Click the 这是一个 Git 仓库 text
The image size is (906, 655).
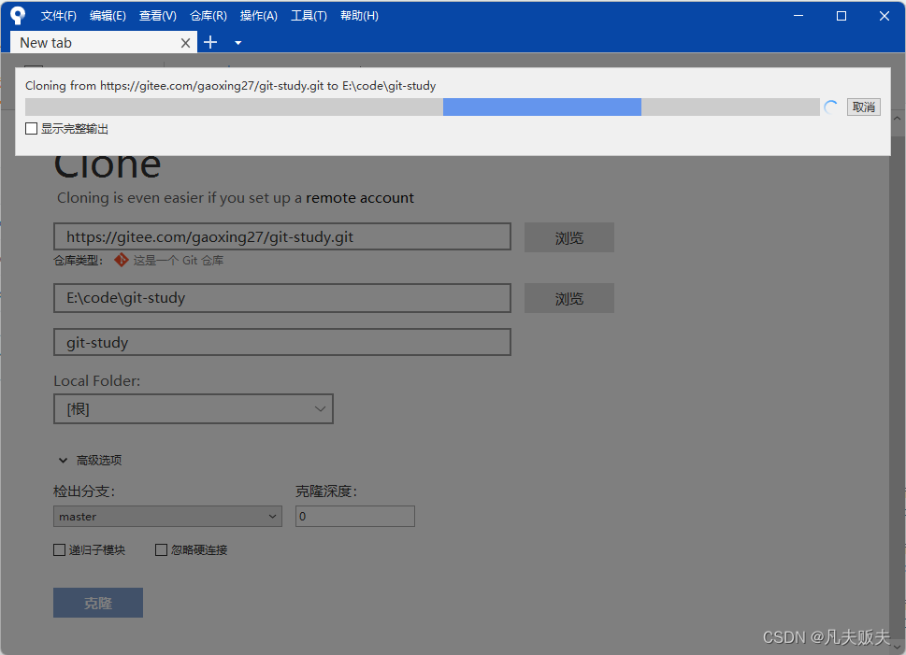point(179,261)
